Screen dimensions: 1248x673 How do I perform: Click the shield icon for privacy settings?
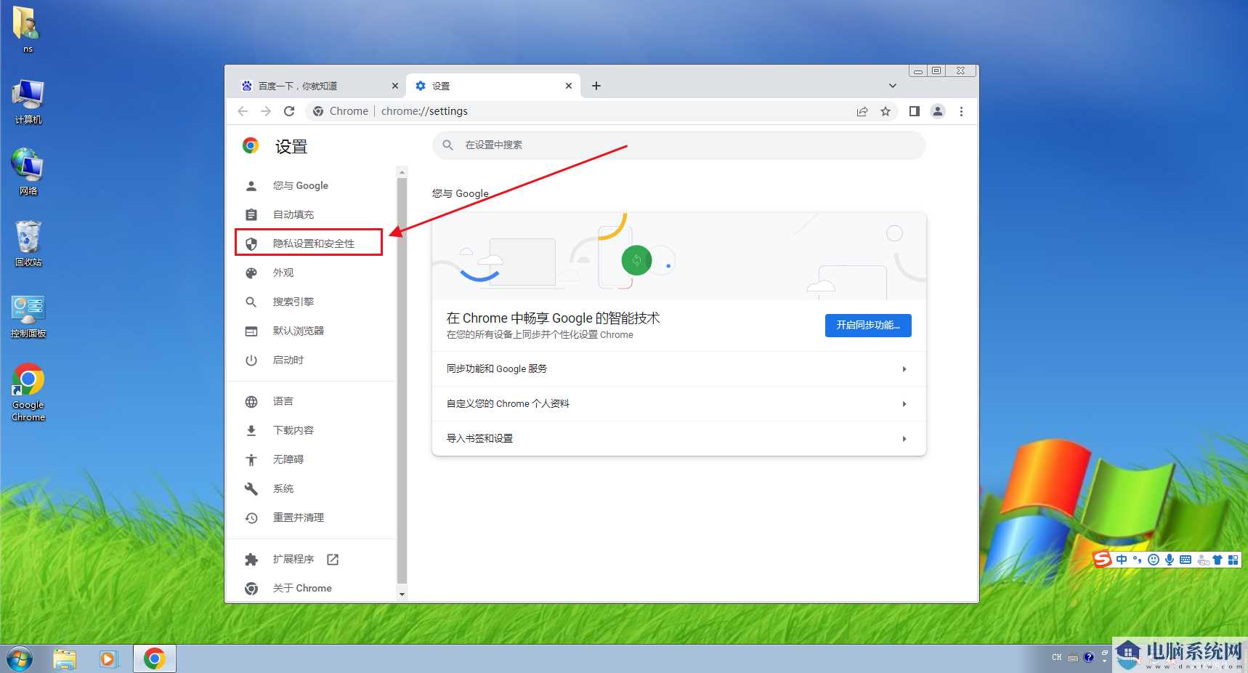point(251,243)
